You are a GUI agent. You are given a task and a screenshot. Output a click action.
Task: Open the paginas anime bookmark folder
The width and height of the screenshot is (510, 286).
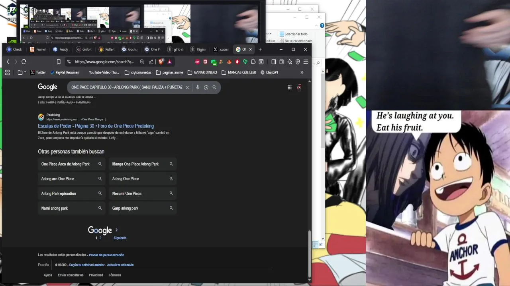pyautogui.click(x=170, y=72)
